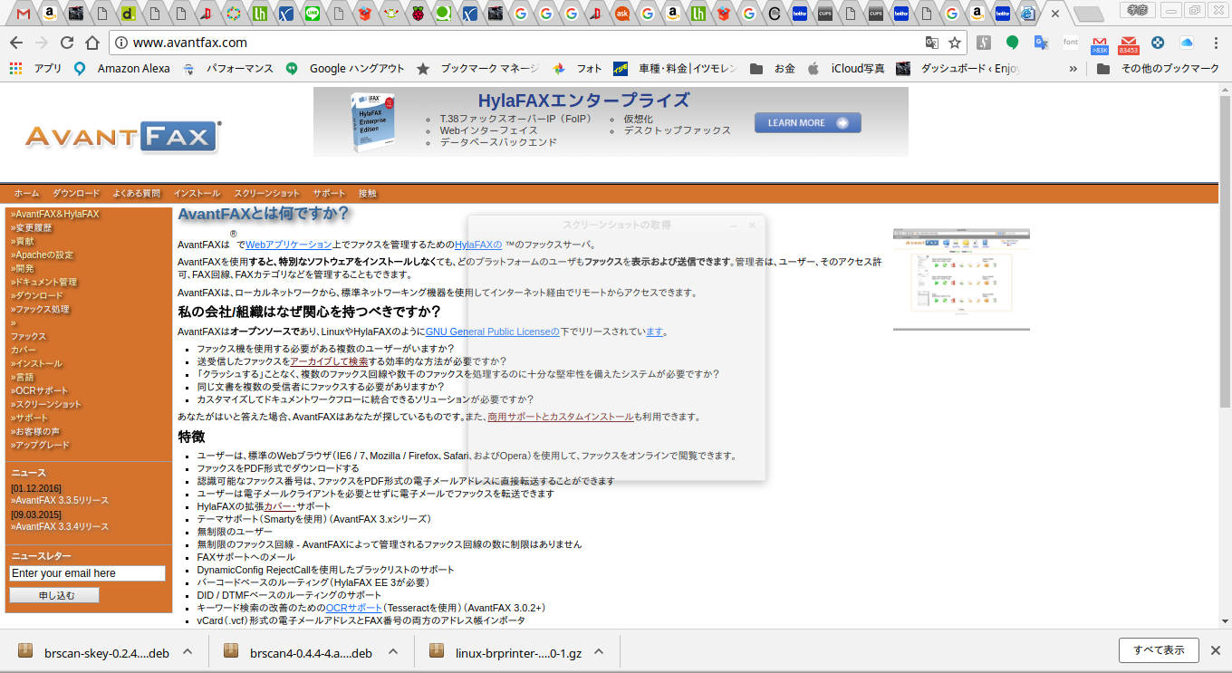This screenshot has height=673, width=1232.
Task: Open Apacheの設定 sidebar link
Action: [43, 255]
